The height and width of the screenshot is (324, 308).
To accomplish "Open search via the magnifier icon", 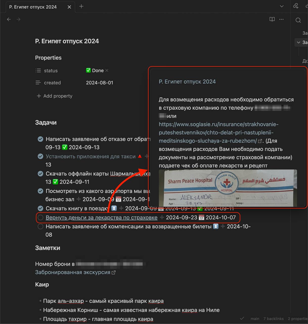I will [298, 20].
